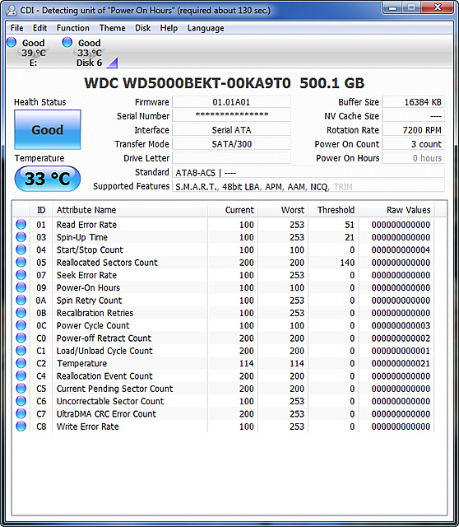
Task: Click the status orb for Power Cycle Count
Action: pos(21,325)
